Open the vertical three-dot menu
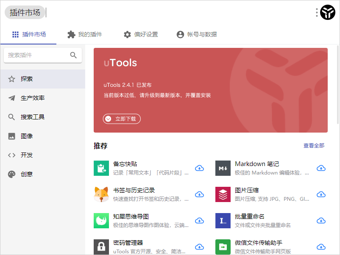This screenshot has width=340, height=255. click(316, 12)
